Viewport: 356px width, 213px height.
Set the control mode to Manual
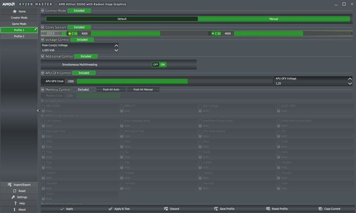tap(274, 19)
